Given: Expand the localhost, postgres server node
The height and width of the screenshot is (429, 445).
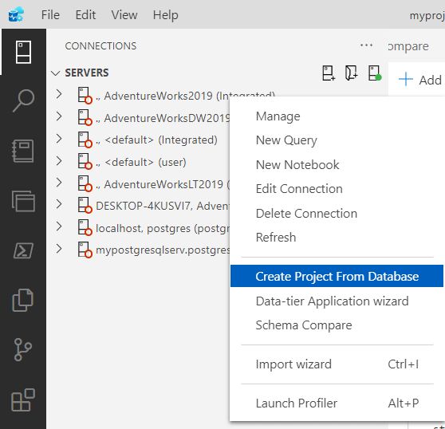Looking at the screenshot, I should coord(59,226).
